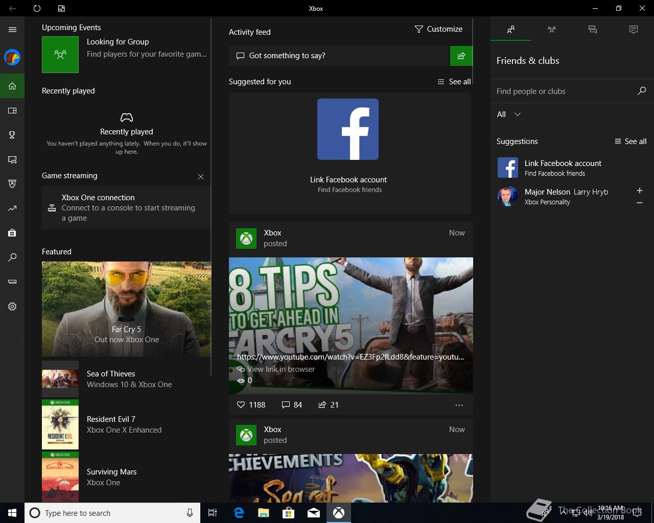Screen dimensions: 654x523
Task: Open Connection console icon in sidebar
Action: tap(12, 282)
